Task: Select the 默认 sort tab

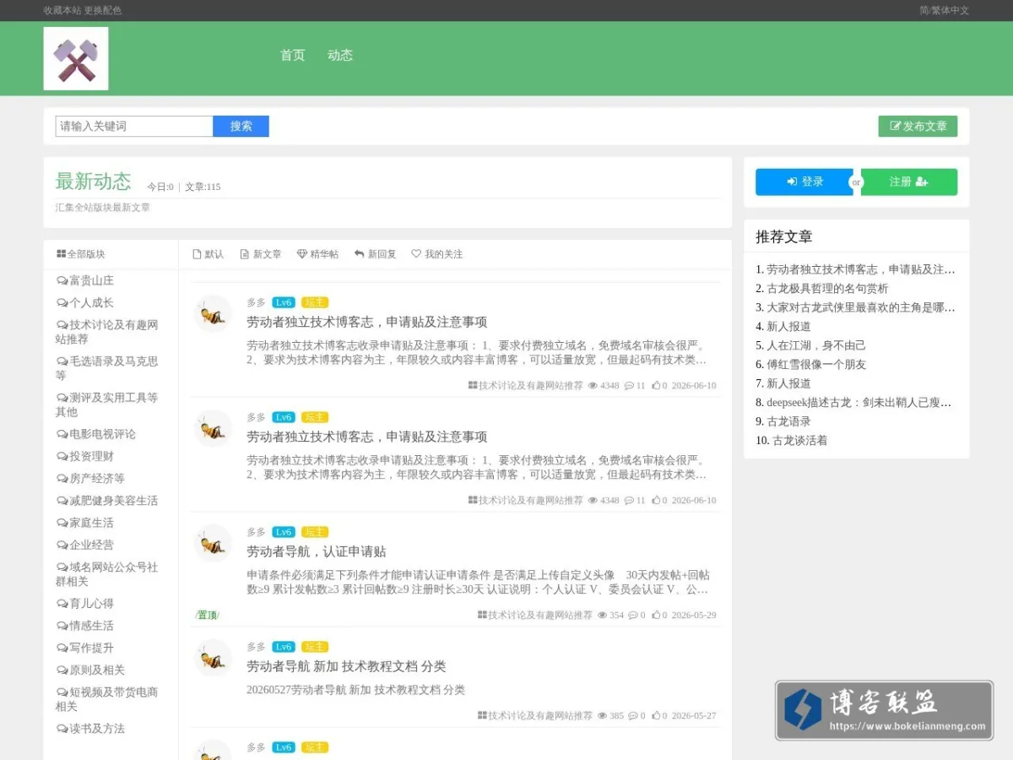Action: [x=209, y=254]
